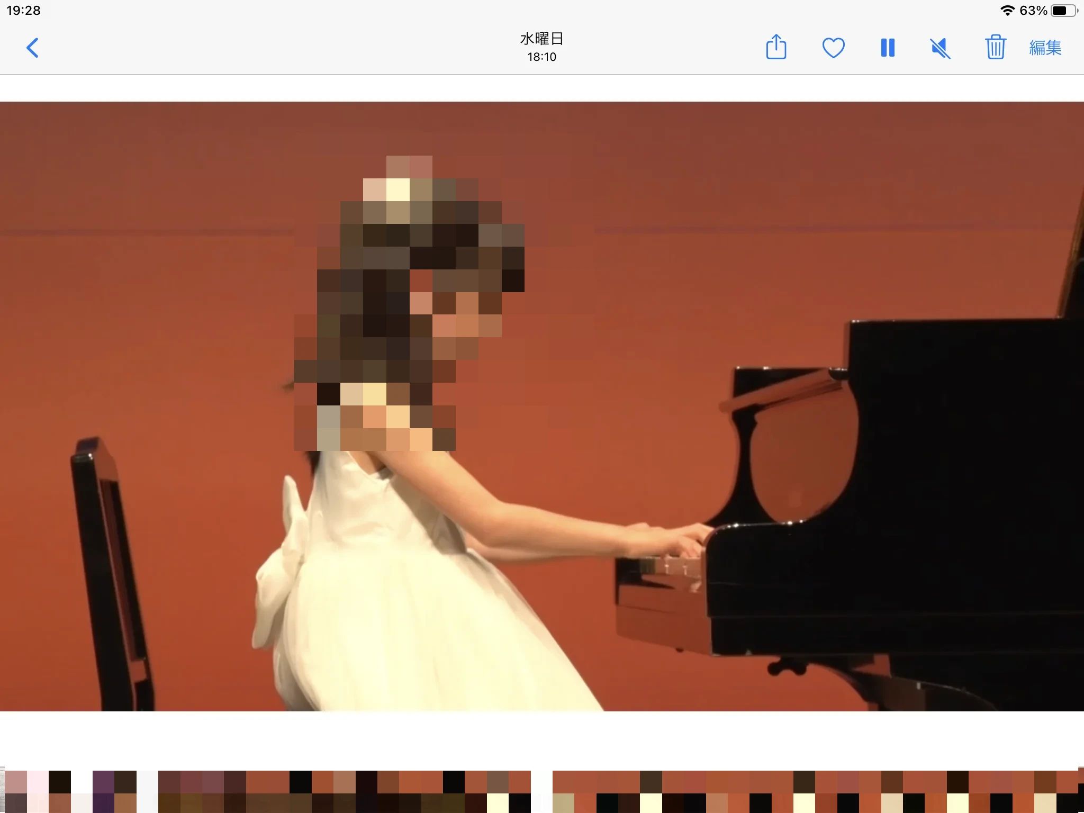Tap the 19:28 status bar clock
The width and height of the screenshot is (1084, 813).
pos(23,11)
